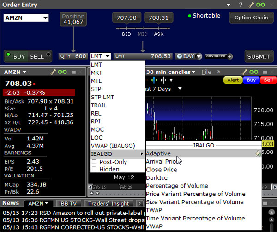
Task: Click star favorite icon on Adaptive row
Action: [258, 153]
